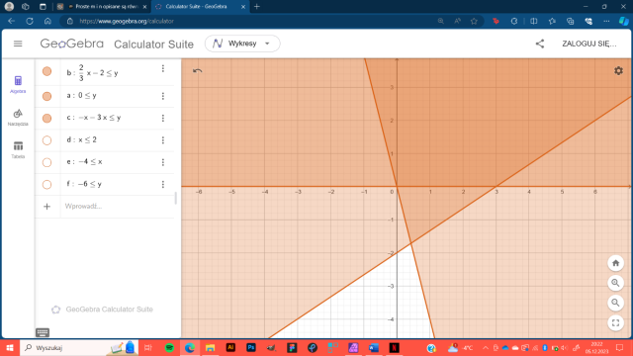The height and width of the screenshot is (356, 633).
Task: Open the GeoGebra hamburger main menu
Action: pyautogui.click(x=18, y=44)
